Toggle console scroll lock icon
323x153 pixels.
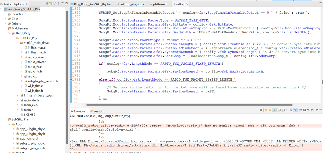(283, 110)
